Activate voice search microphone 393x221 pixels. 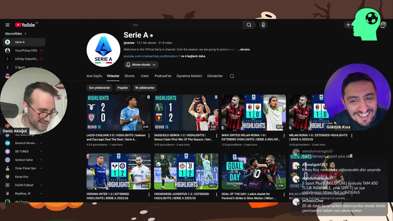coord(263,25)
